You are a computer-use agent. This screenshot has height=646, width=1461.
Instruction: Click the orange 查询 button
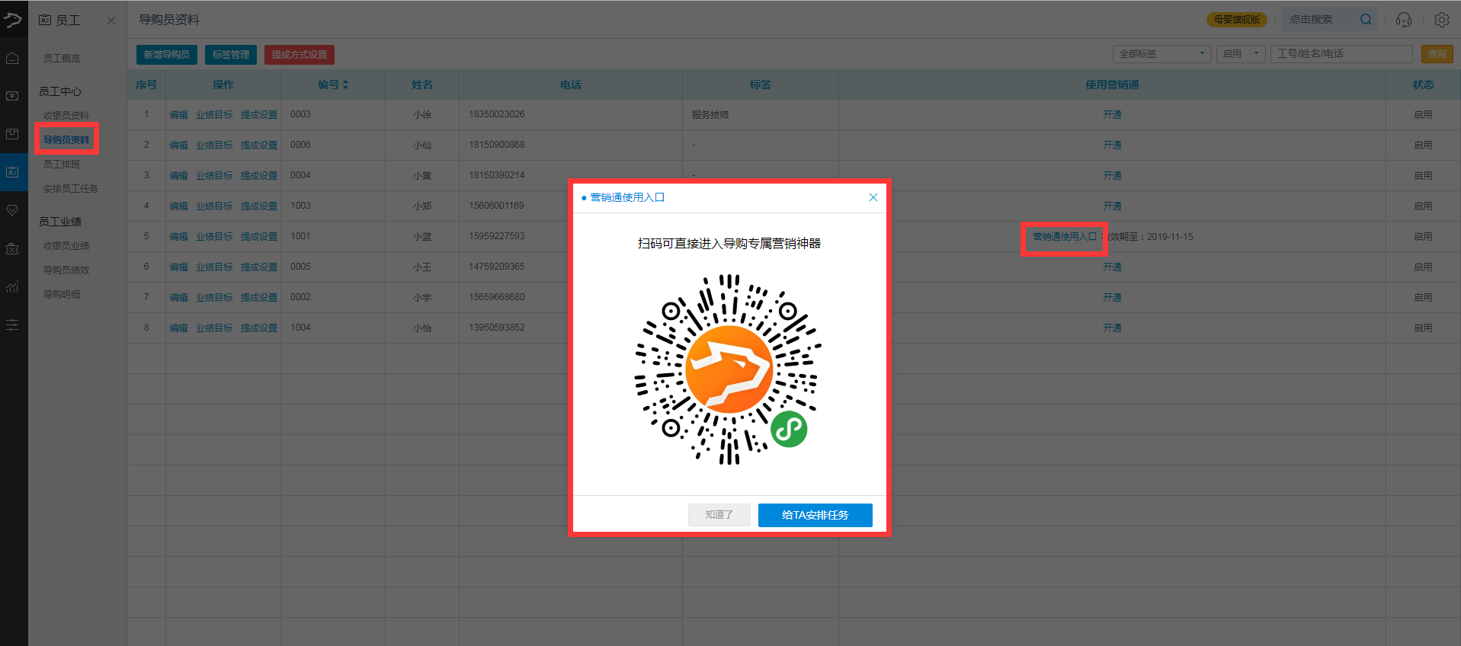[1437, 54]
